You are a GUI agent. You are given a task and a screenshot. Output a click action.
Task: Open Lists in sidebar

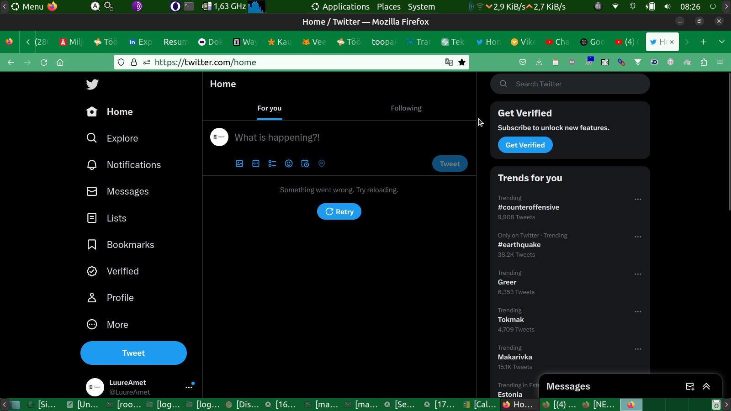[106, 218]
